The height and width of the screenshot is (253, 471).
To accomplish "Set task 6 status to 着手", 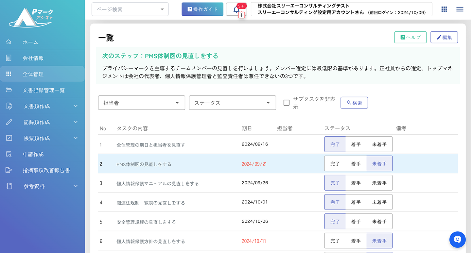I will click(356, 241).
